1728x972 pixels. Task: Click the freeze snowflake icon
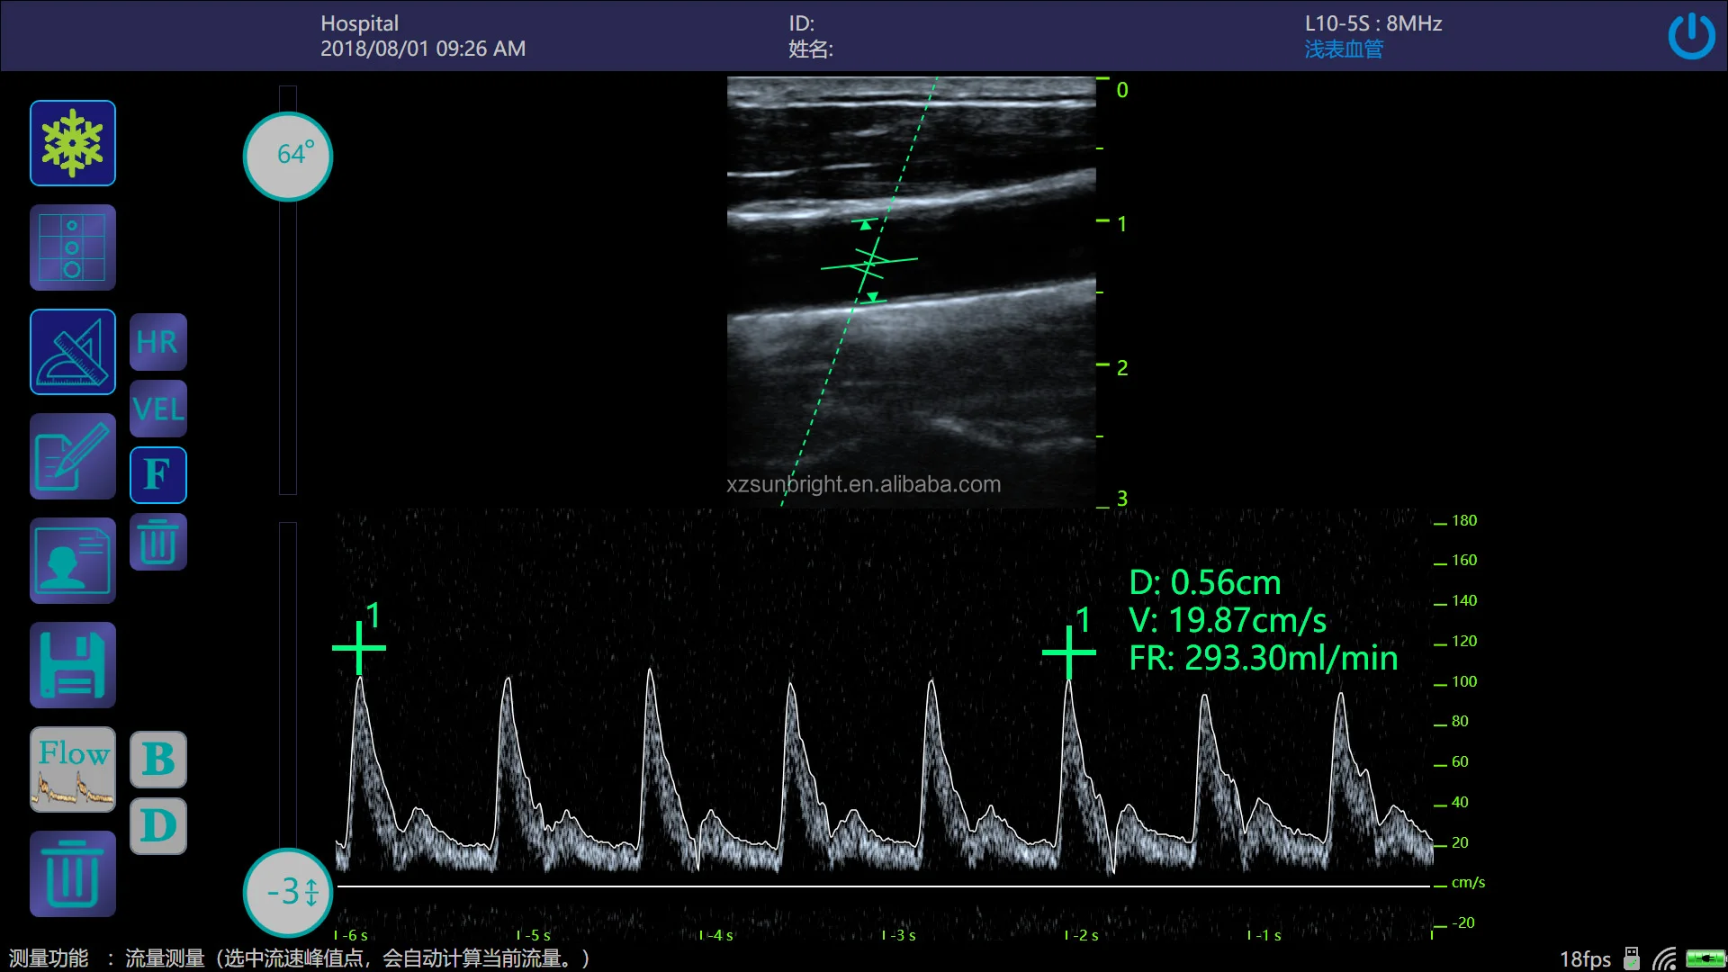pyautogui.click(x=73, y=143)
